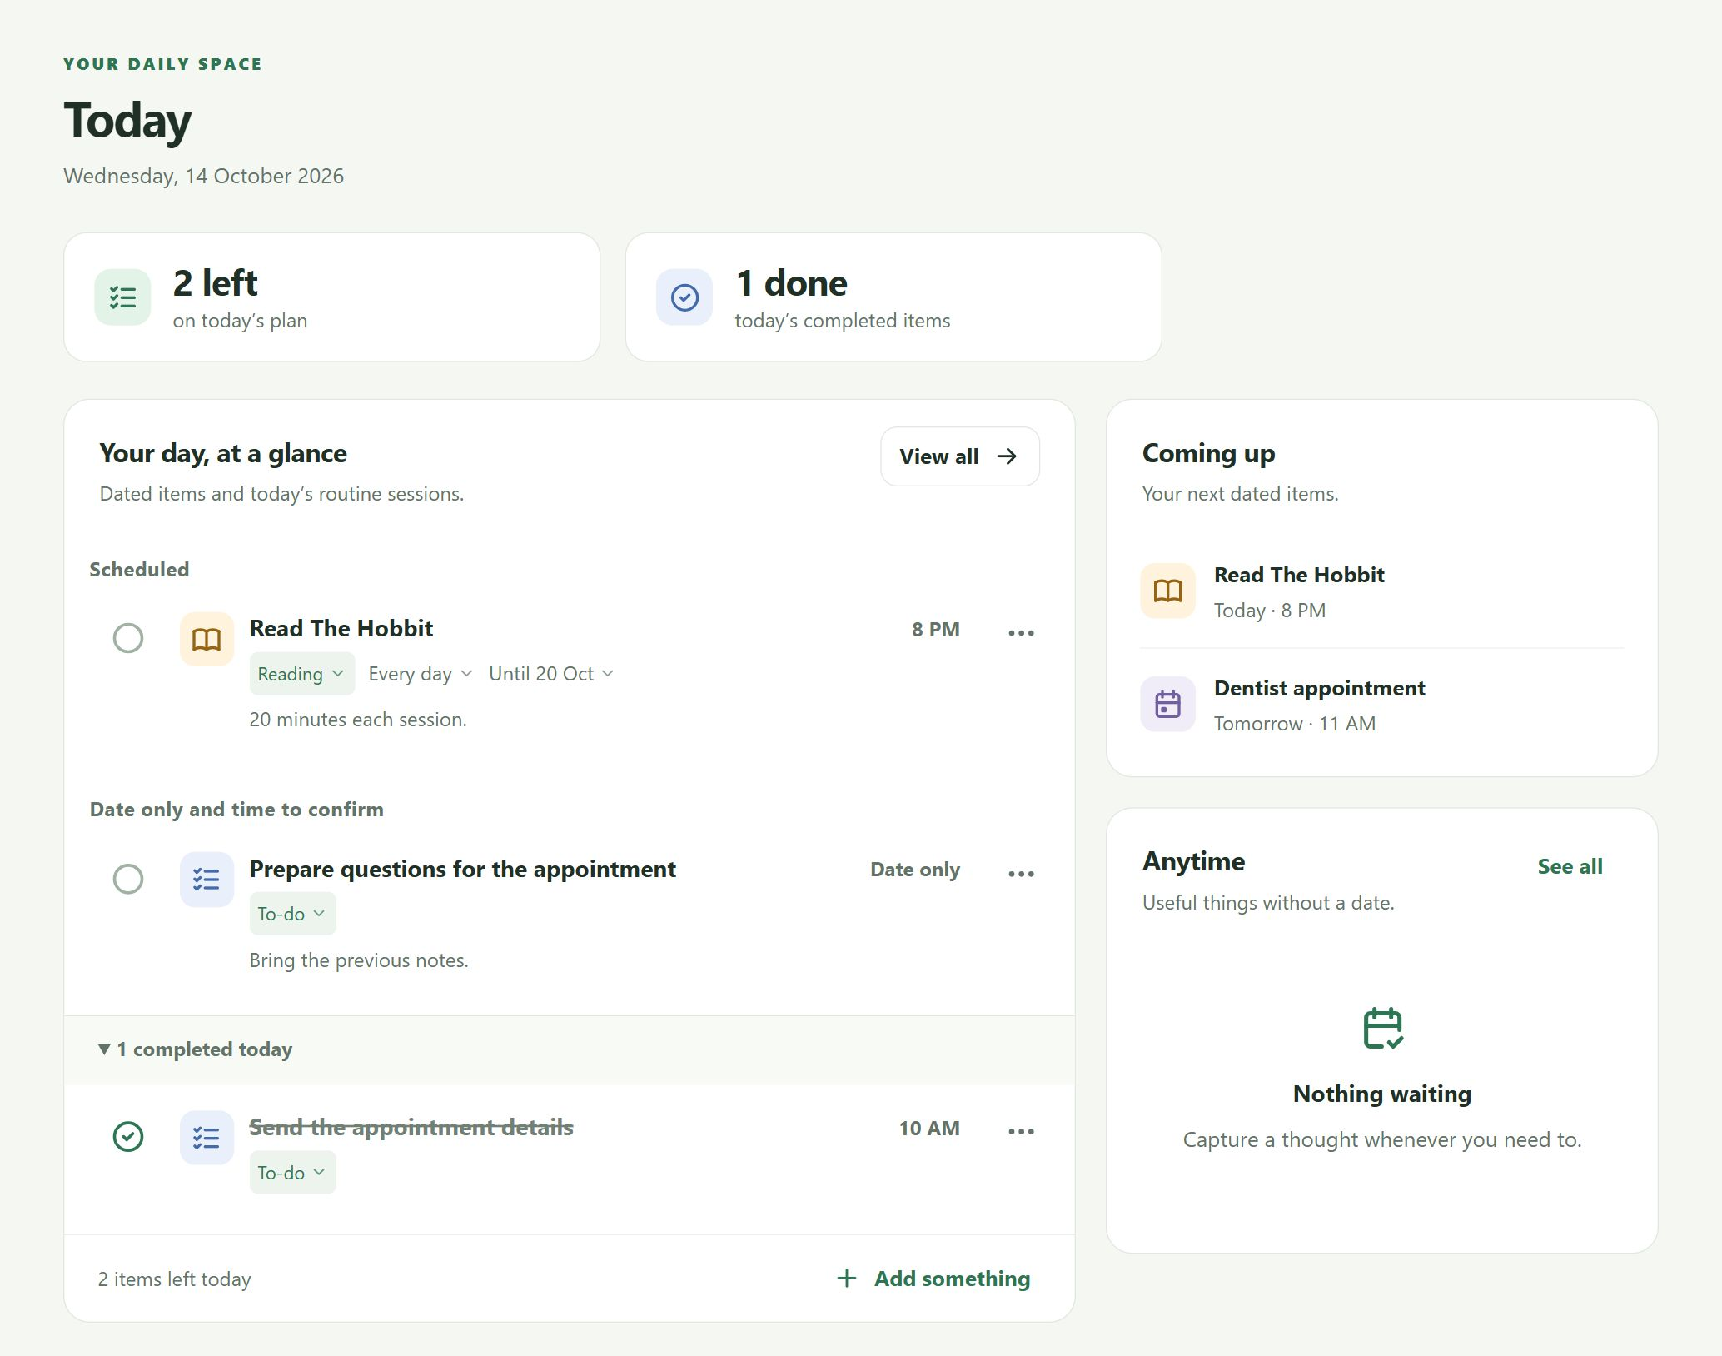Click the 2 left on today's plan card

coord(331,297)
